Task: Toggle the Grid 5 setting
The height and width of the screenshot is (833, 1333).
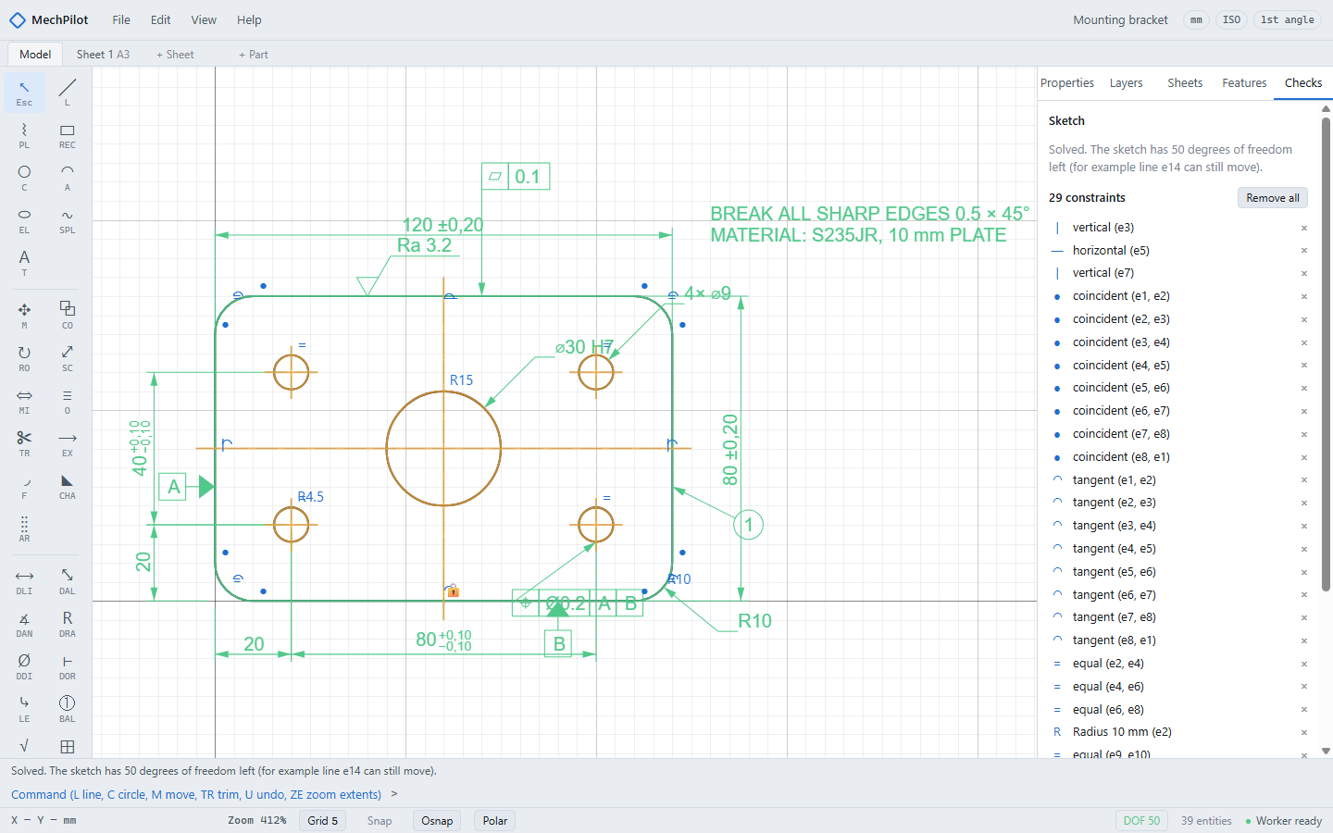Action: click(323, 821)
